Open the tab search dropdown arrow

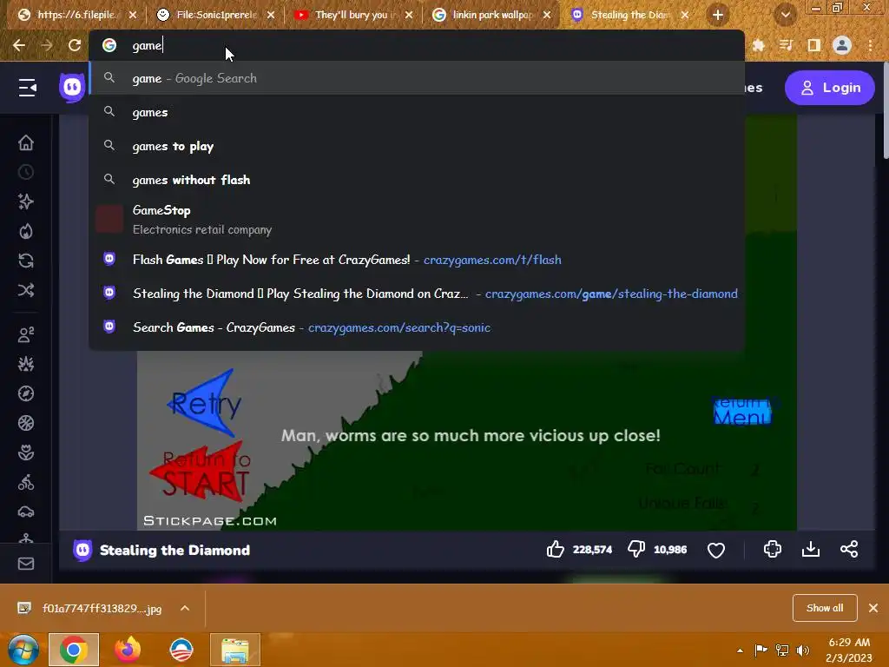click(x=785, y=16)
